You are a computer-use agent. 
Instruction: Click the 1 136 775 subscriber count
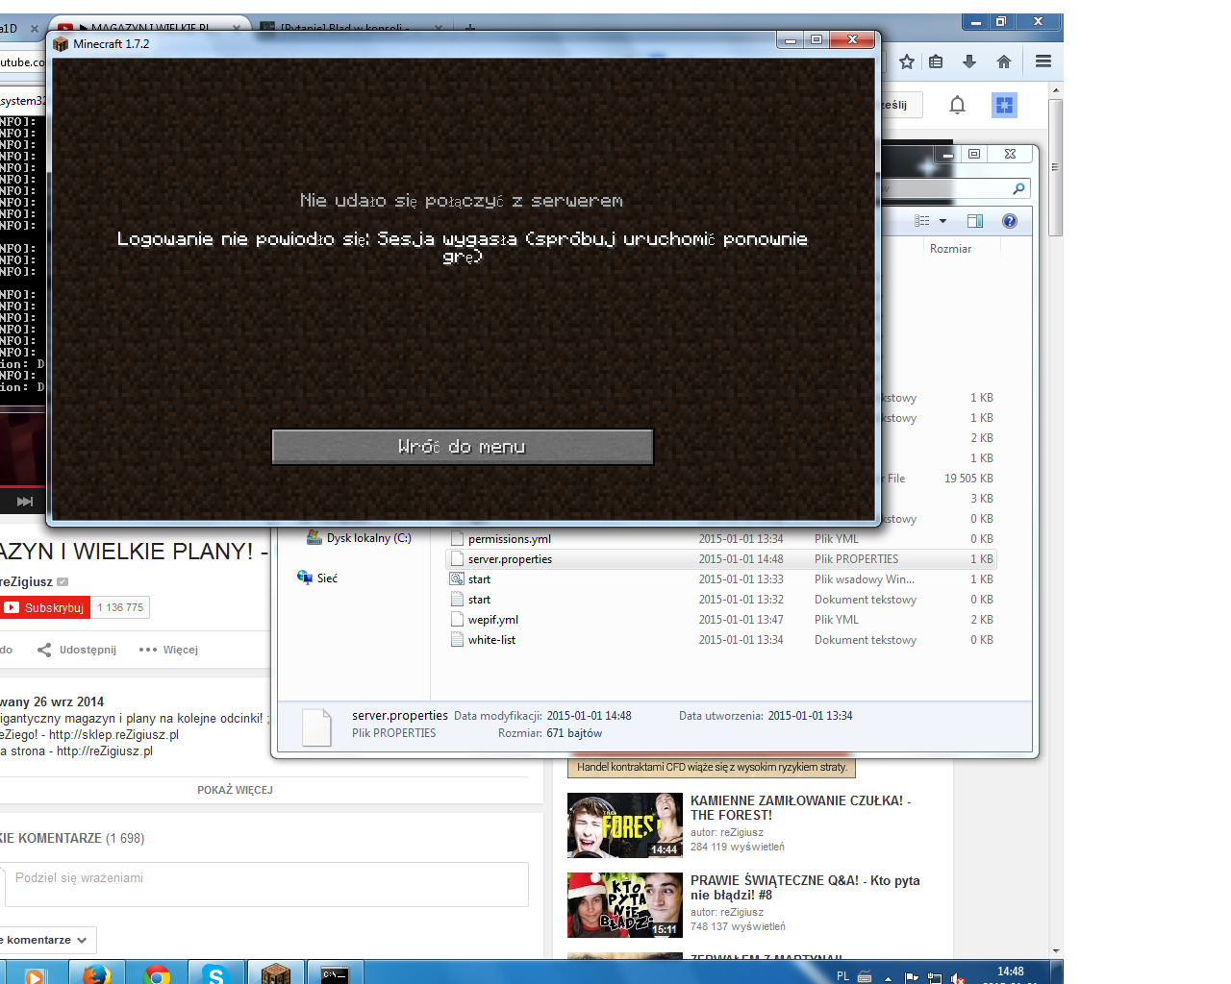pos(120,607)
